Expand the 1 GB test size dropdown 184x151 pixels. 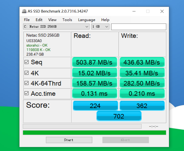[x=100, y=27]
